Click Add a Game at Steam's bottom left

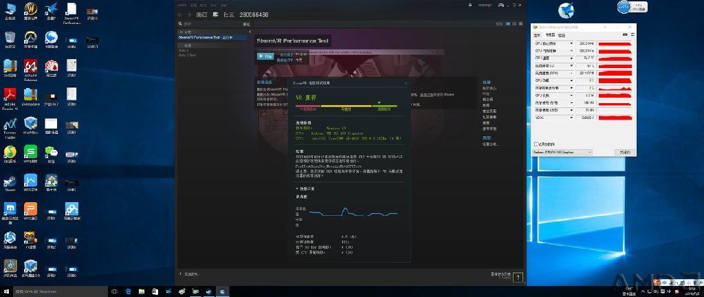tap(190, 274)
